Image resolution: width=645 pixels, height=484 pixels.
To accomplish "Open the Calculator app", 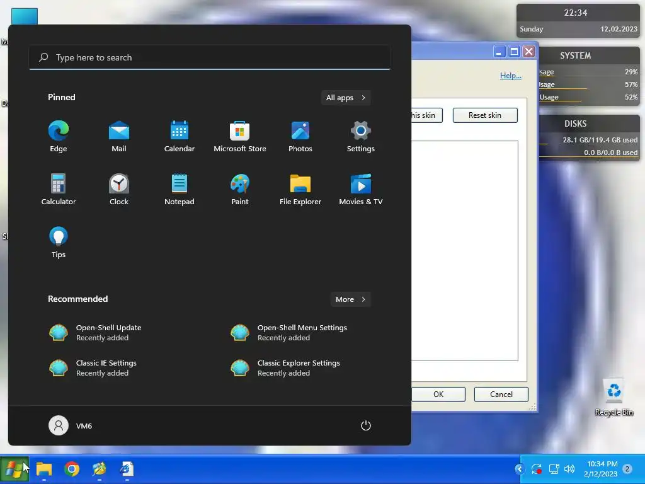I will (x=59, y=189).
